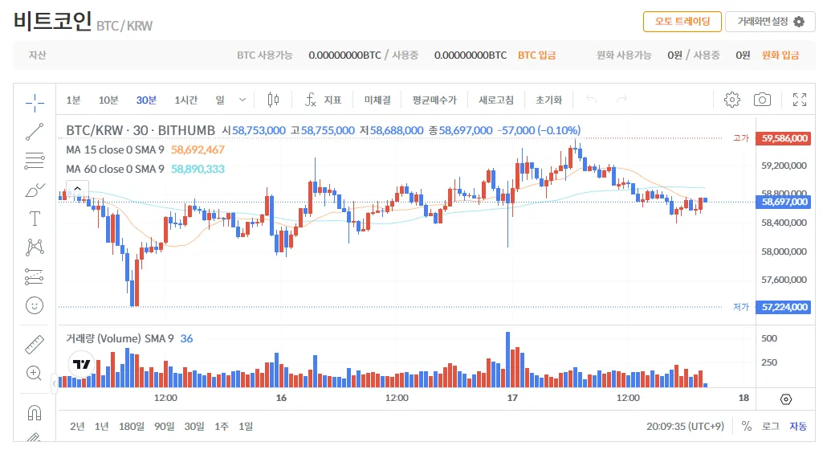Select the trend line drawing tool

[x=35, y=132]
